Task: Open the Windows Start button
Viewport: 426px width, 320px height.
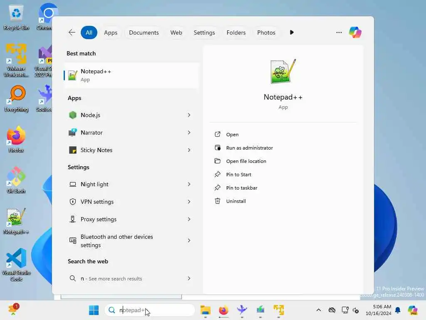Action: tap(94, 310)
